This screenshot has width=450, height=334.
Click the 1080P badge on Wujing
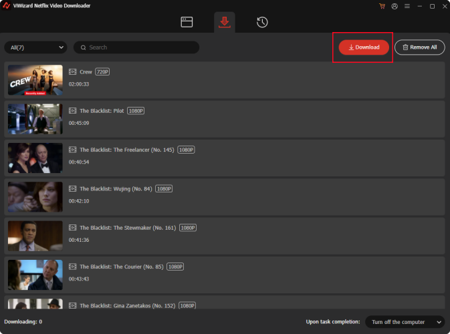(x=164, y=188)
